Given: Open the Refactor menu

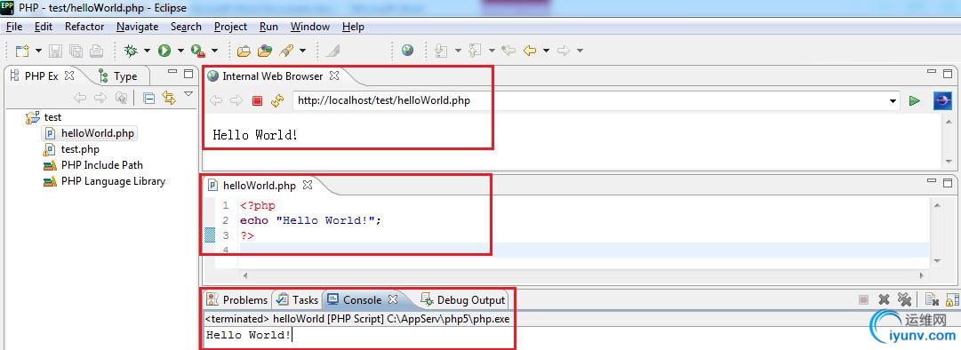Looking at the screenshot, I should pyautogui.click(x=84, y=27).
